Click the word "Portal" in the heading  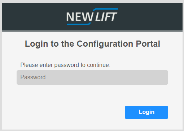coord(148,44)
